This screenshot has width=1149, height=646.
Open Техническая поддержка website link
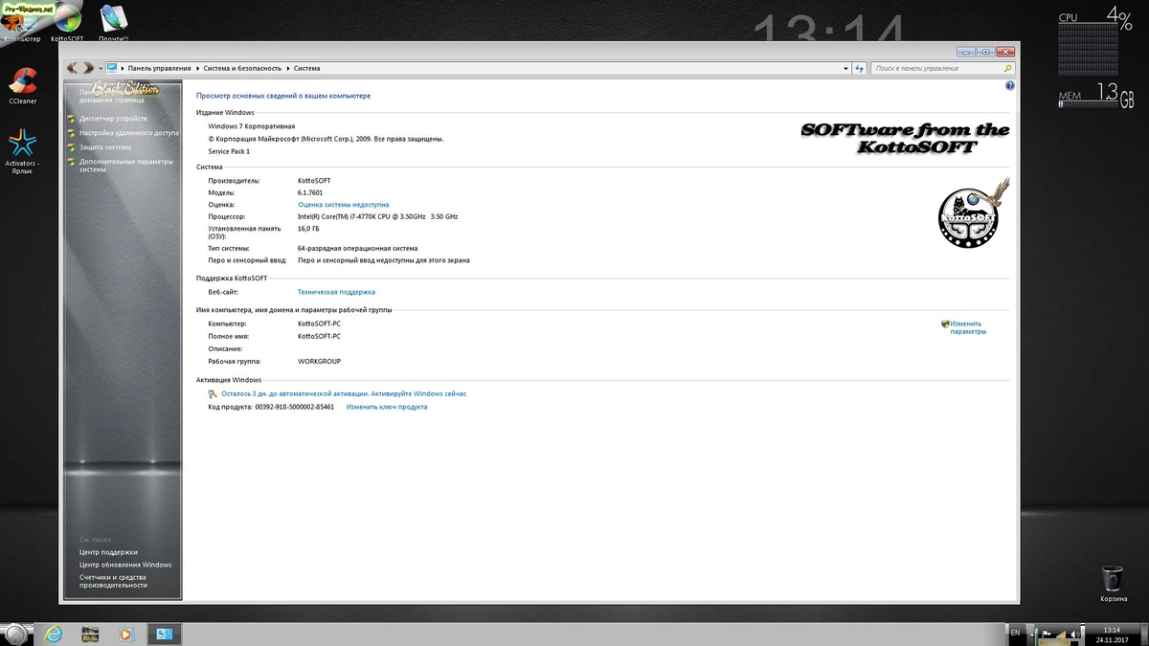[336, 292]
